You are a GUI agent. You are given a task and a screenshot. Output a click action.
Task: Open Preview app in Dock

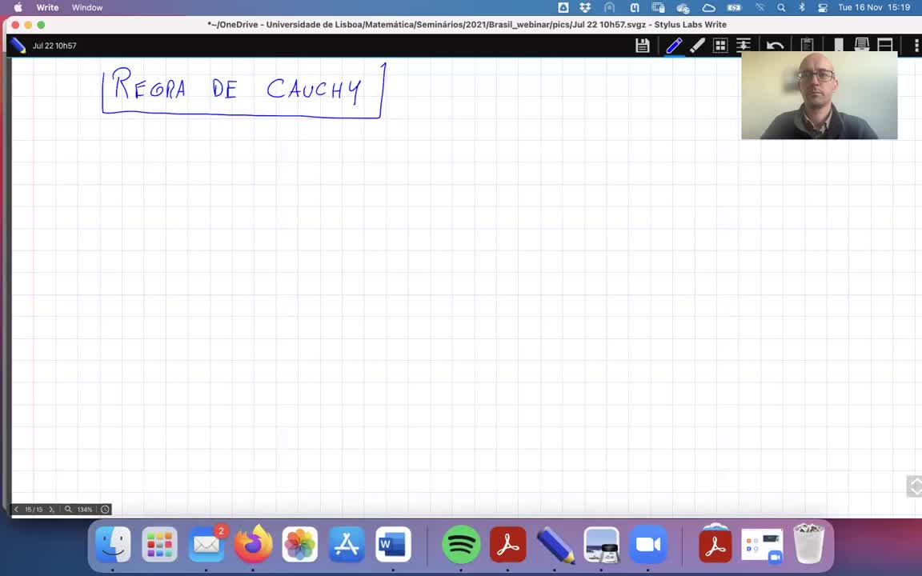(602, 544)
